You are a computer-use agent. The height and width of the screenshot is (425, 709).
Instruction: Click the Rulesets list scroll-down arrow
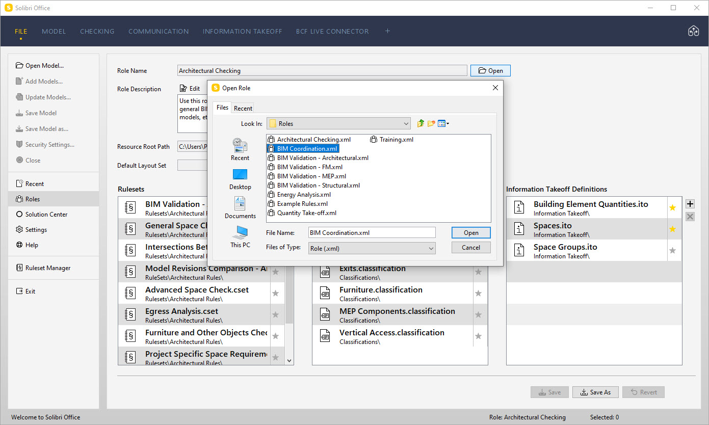coord(290,360)
